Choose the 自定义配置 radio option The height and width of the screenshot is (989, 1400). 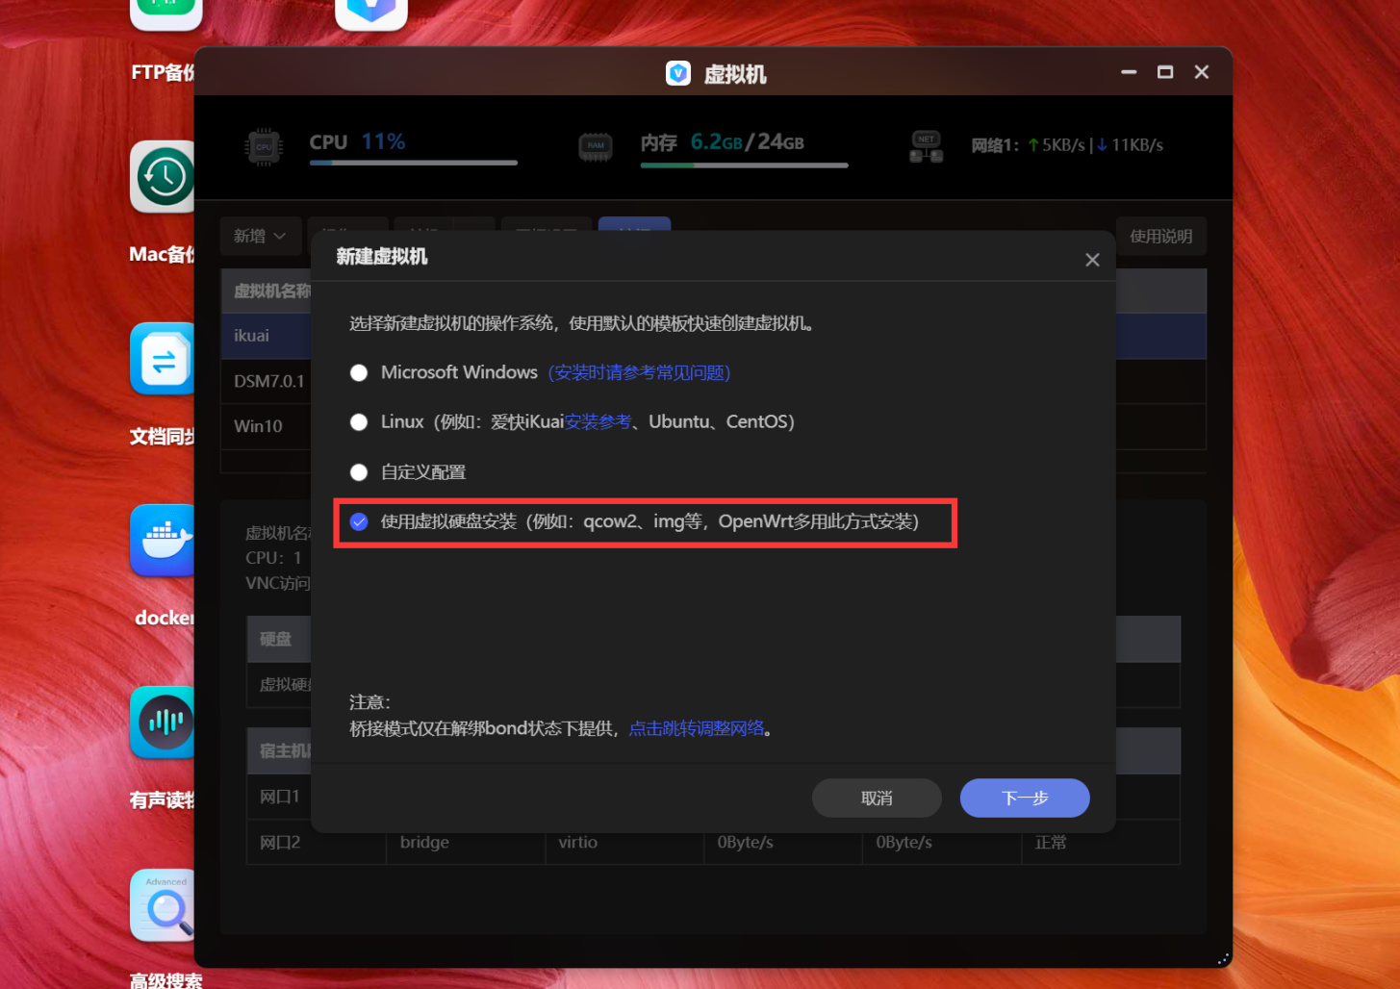point(359,471)
